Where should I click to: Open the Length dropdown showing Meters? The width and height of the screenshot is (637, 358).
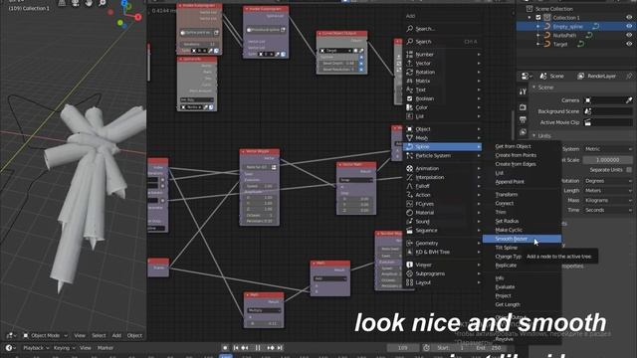pyautogui.click(x=608, y=190)
